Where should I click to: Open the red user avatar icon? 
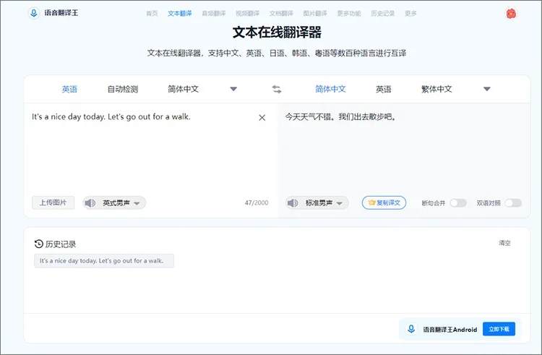511,14
